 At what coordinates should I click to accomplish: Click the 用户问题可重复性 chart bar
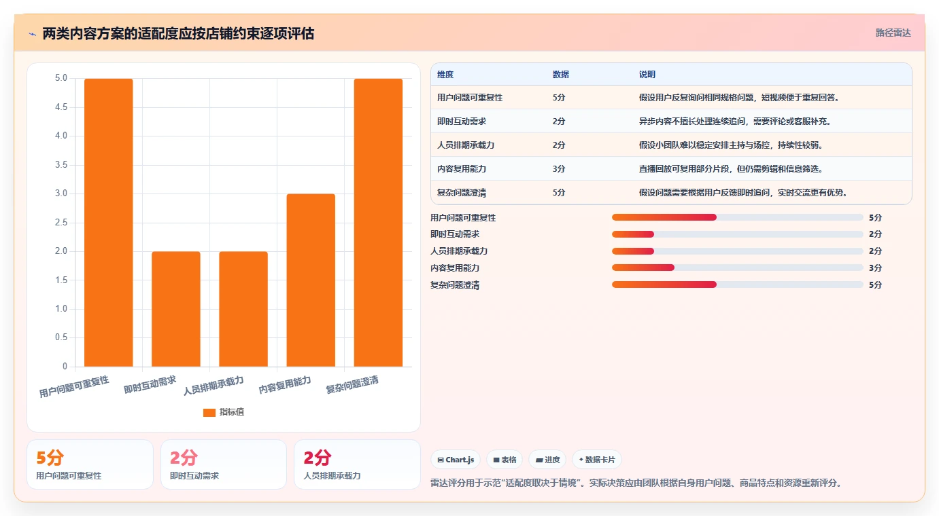[109, 223]
